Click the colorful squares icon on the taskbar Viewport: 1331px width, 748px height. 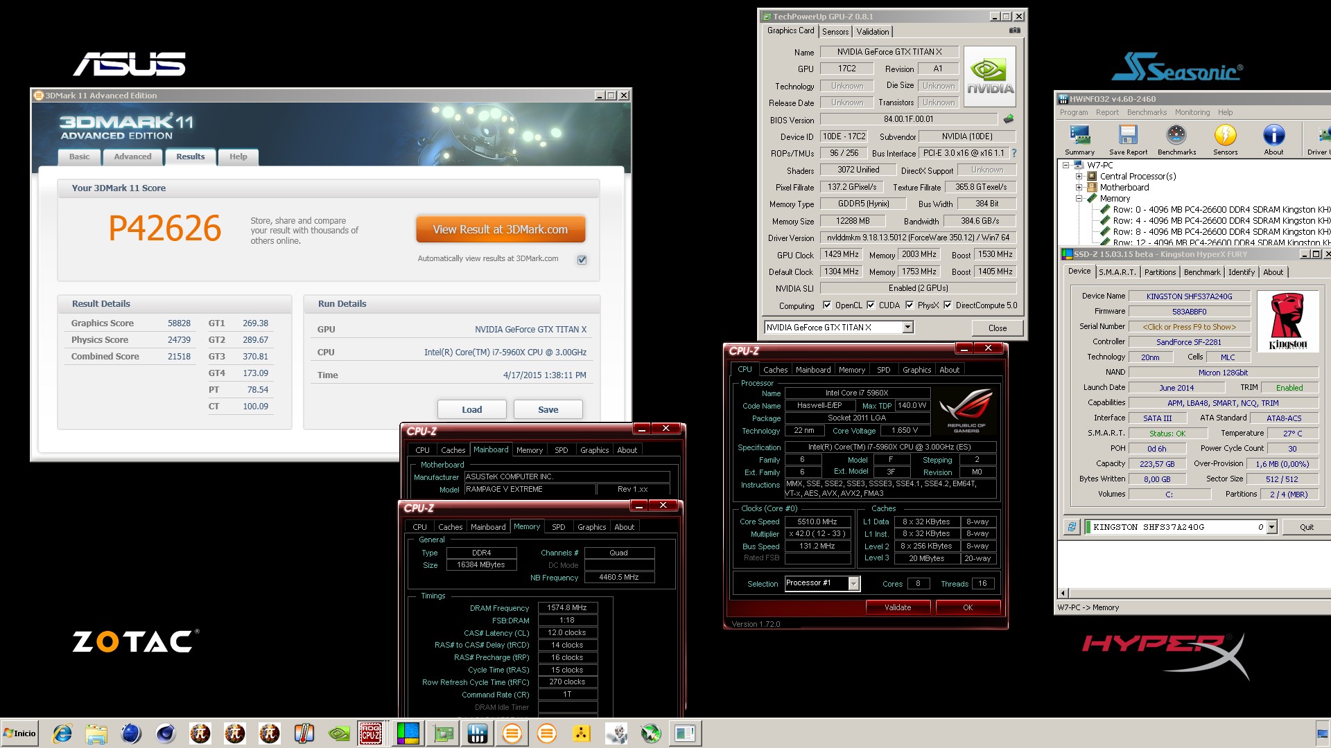click(x=408, y=733)
